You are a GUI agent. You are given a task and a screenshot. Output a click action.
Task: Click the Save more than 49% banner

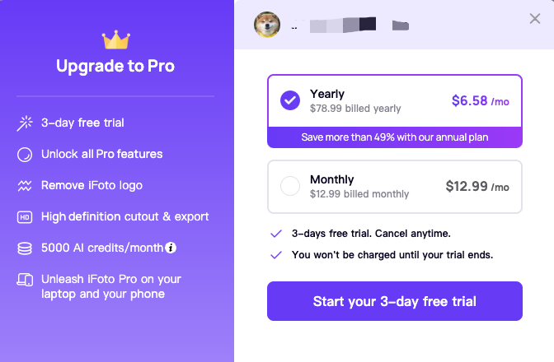[395, 137]
